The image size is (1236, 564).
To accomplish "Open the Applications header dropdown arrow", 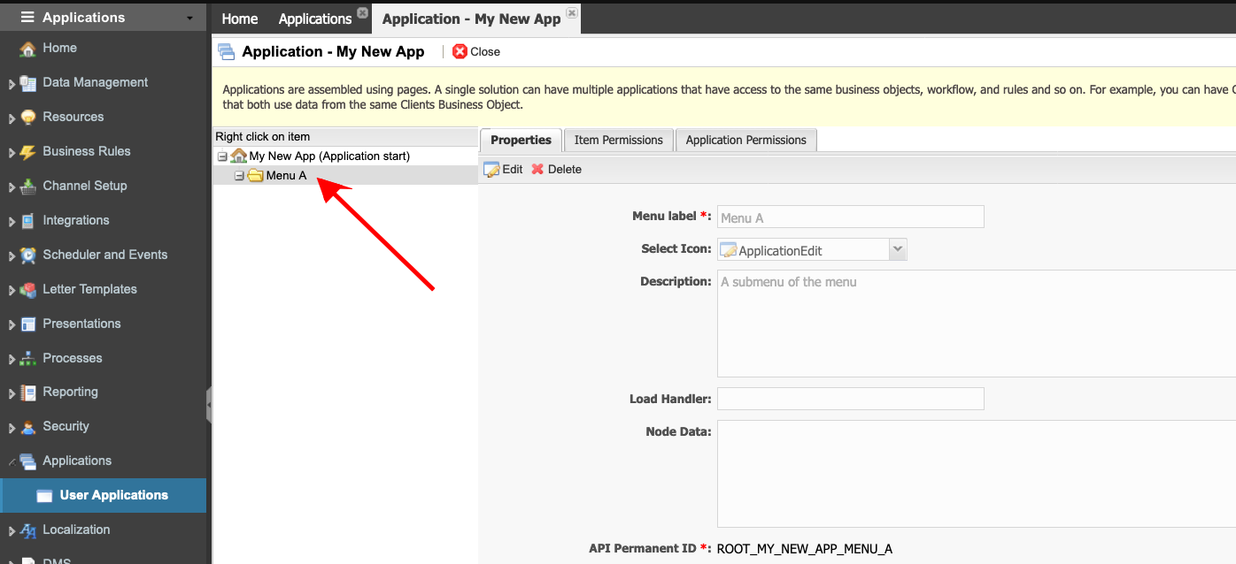I will click(x=189, y=19).
